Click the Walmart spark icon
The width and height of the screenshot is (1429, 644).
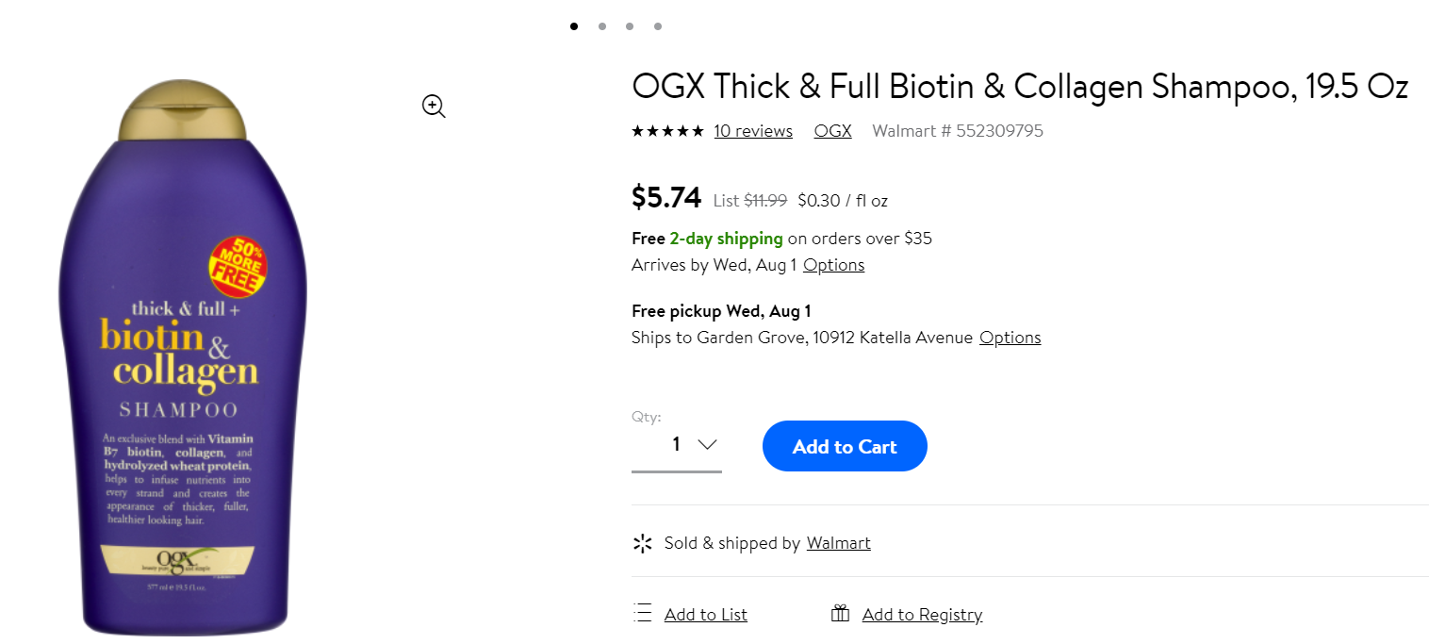[643, 543]
